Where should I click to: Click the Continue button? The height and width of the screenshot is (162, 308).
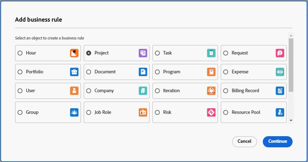[x=278, y=141]
